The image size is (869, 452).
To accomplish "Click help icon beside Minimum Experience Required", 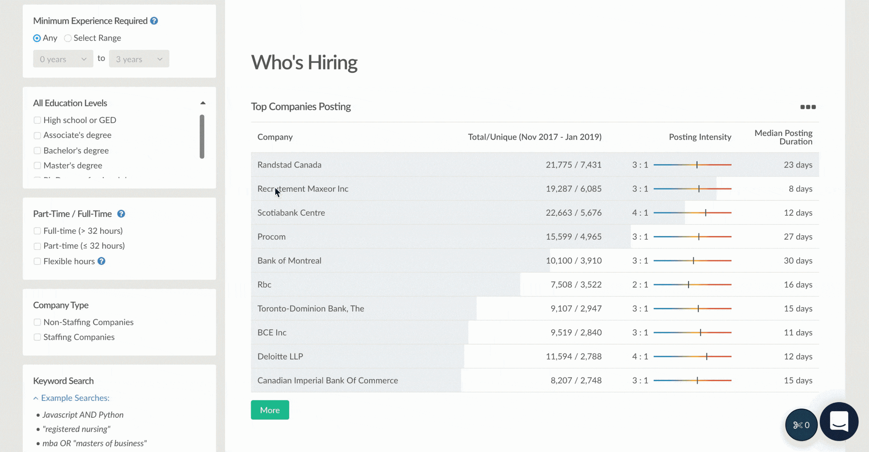I will tap(154, 21).
